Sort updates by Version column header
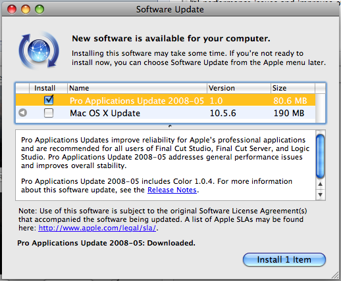 pos(239,88)
